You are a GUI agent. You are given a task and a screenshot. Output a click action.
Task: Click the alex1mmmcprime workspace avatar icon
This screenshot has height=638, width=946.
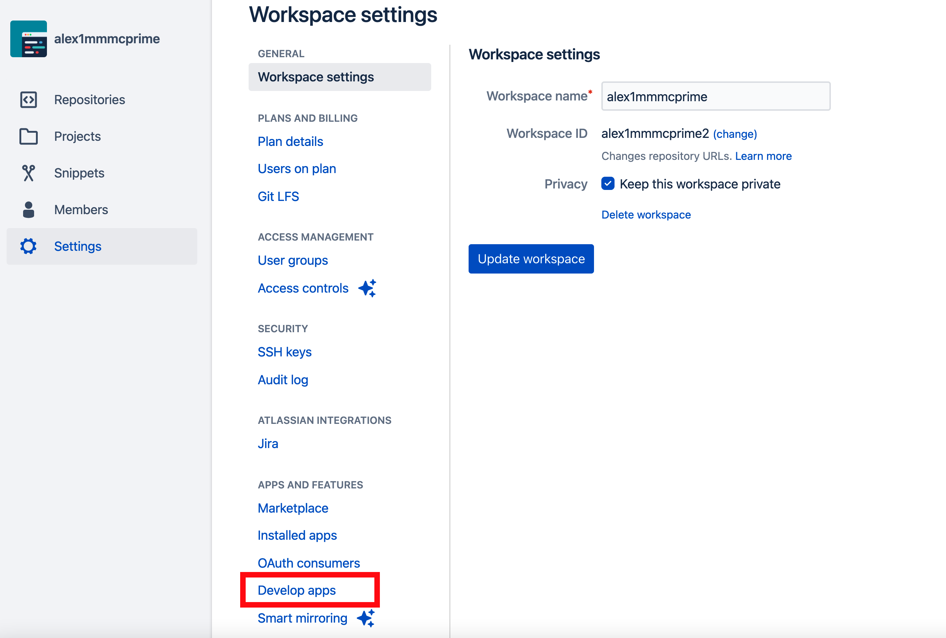coord(29,39)
